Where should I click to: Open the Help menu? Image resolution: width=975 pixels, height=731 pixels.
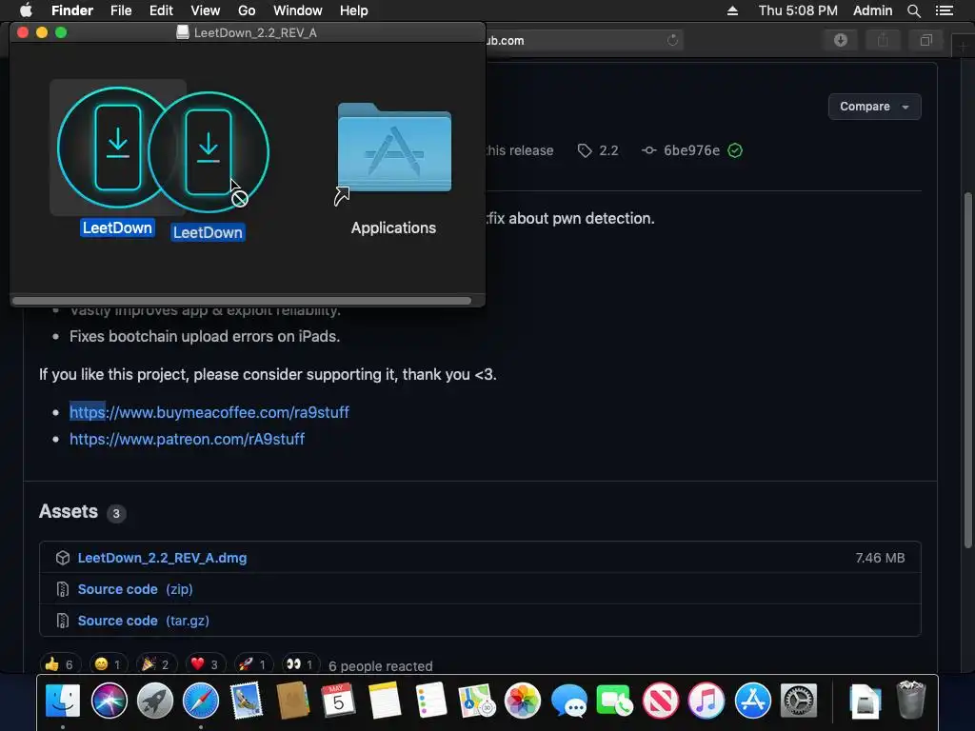pyautogui.click(x=354, y=10)
